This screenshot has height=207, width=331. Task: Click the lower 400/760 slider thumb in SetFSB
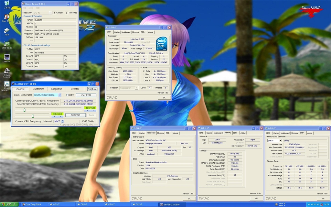tap(33, 116)
